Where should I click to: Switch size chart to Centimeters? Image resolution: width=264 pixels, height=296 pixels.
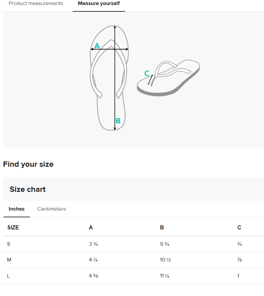click(52, 209)
